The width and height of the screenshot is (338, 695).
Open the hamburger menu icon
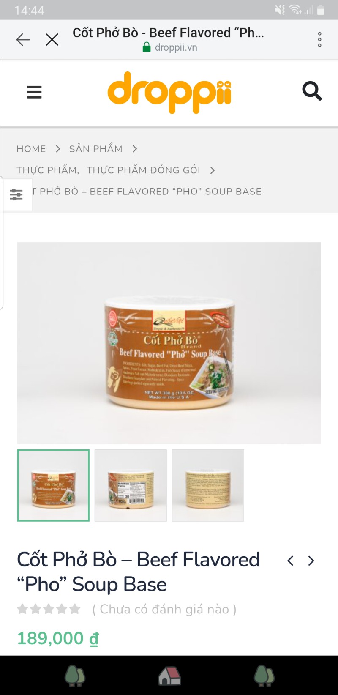(x=34, y=92)
